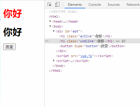This screenshot has width=140, height=107.
Task: Select the closing </div> line
Action: coord(61,51)
